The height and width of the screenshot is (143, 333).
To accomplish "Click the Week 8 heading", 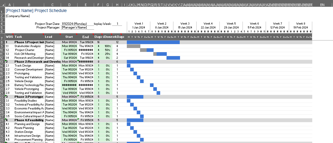I will click(x=301, y=24).
